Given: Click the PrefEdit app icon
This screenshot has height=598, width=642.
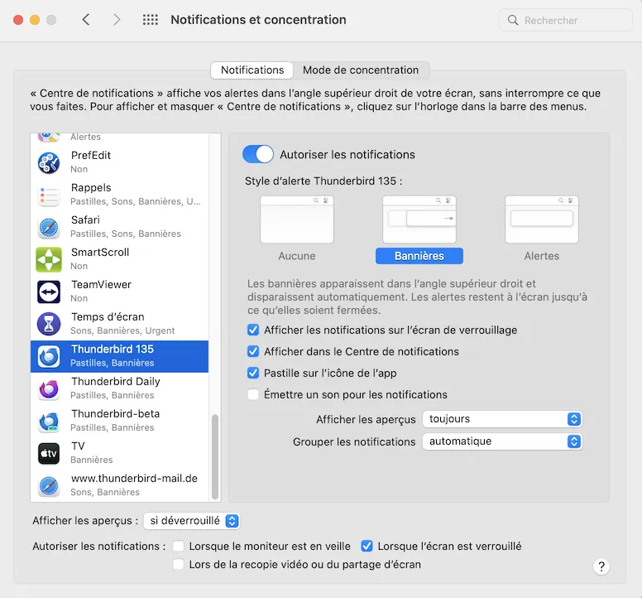Looking at the screenshot, I should click(49, 162).
